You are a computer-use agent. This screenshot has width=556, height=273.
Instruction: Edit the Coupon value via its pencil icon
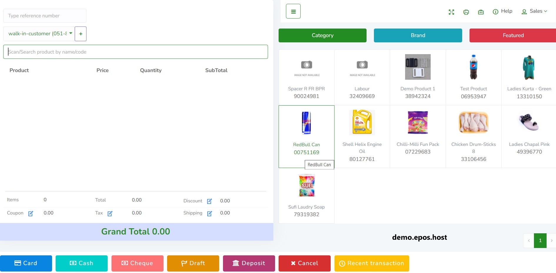[31, 214]
